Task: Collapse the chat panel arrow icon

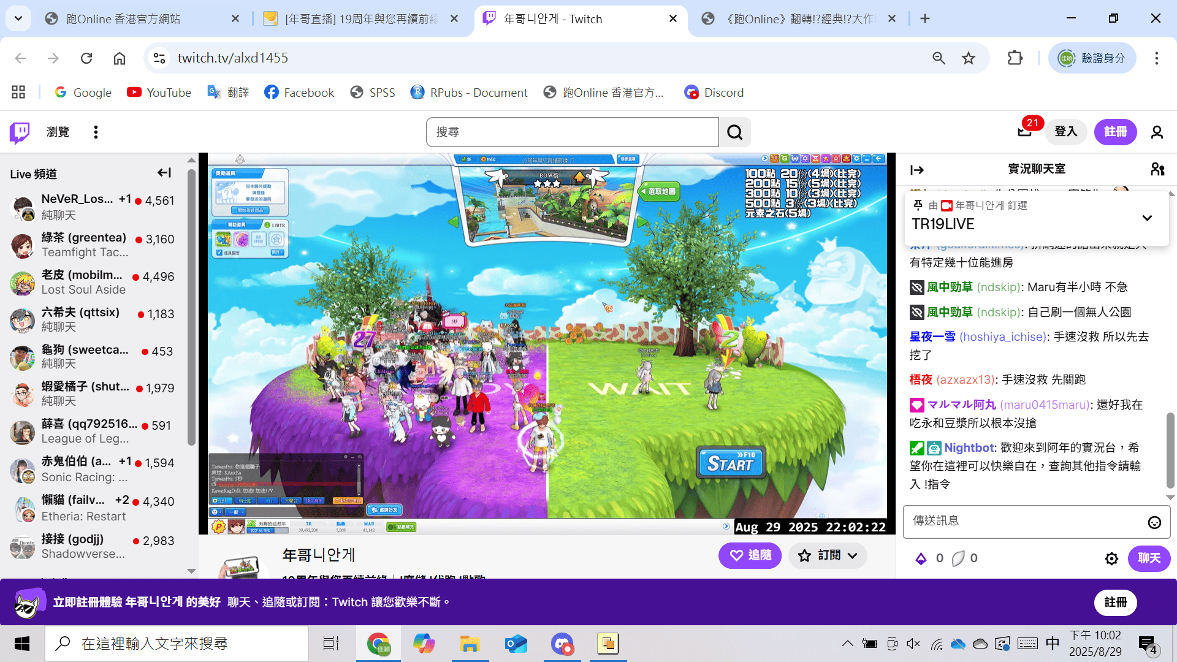Action: [x=917, y=170]
